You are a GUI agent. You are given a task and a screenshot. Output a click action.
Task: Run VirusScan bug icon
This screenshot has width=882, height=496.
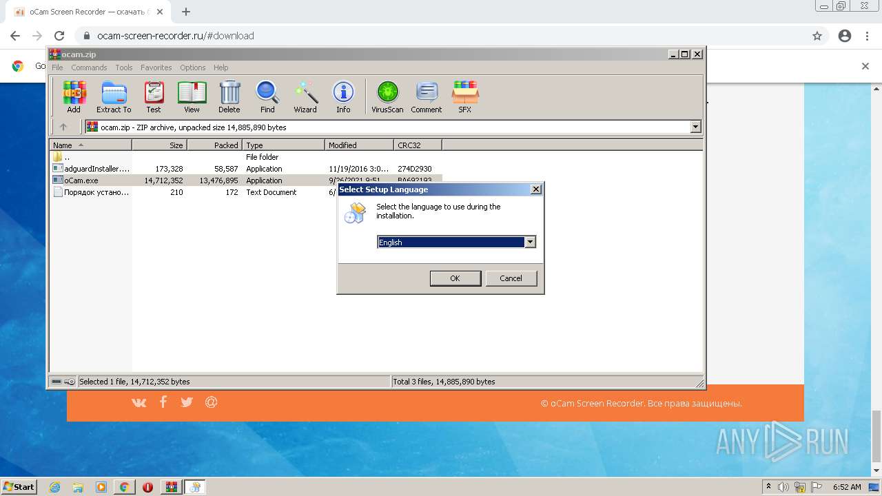(387, 97)
